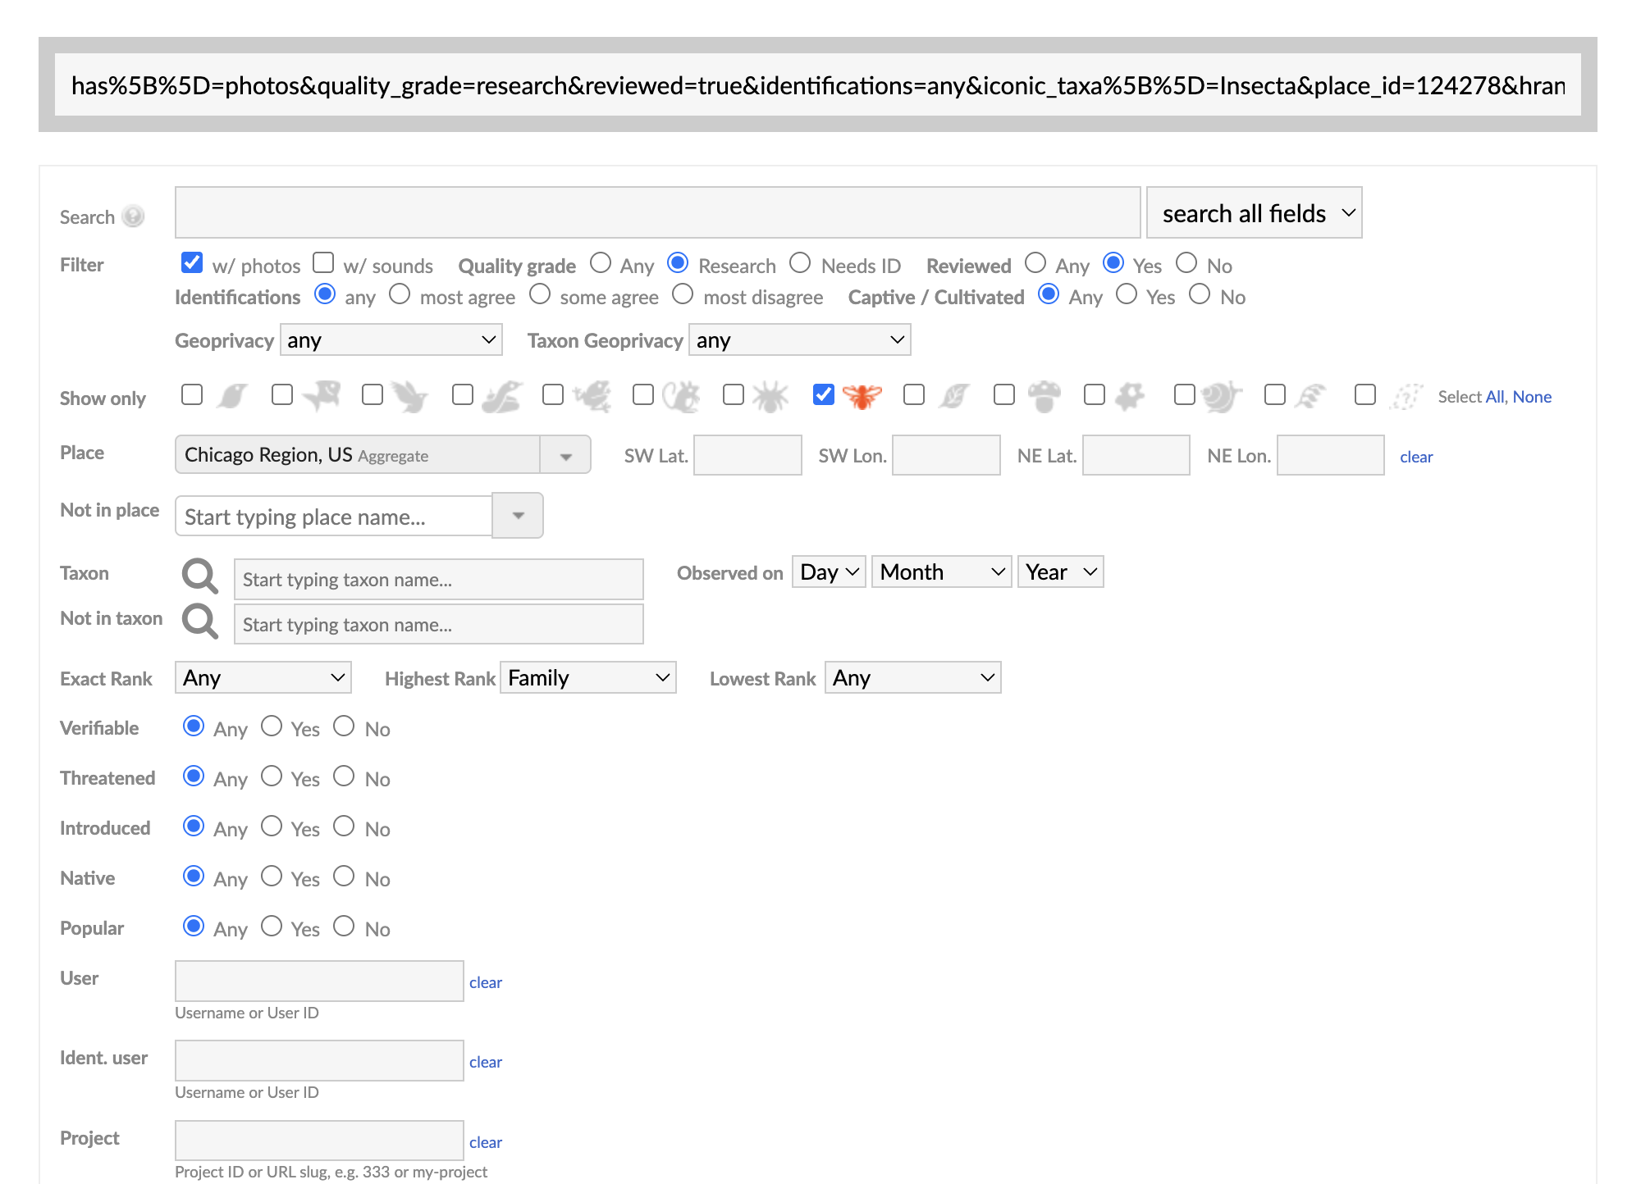Click the fish icon in Show only
The image size is (1641, 1184).
(x=322, y=395)
